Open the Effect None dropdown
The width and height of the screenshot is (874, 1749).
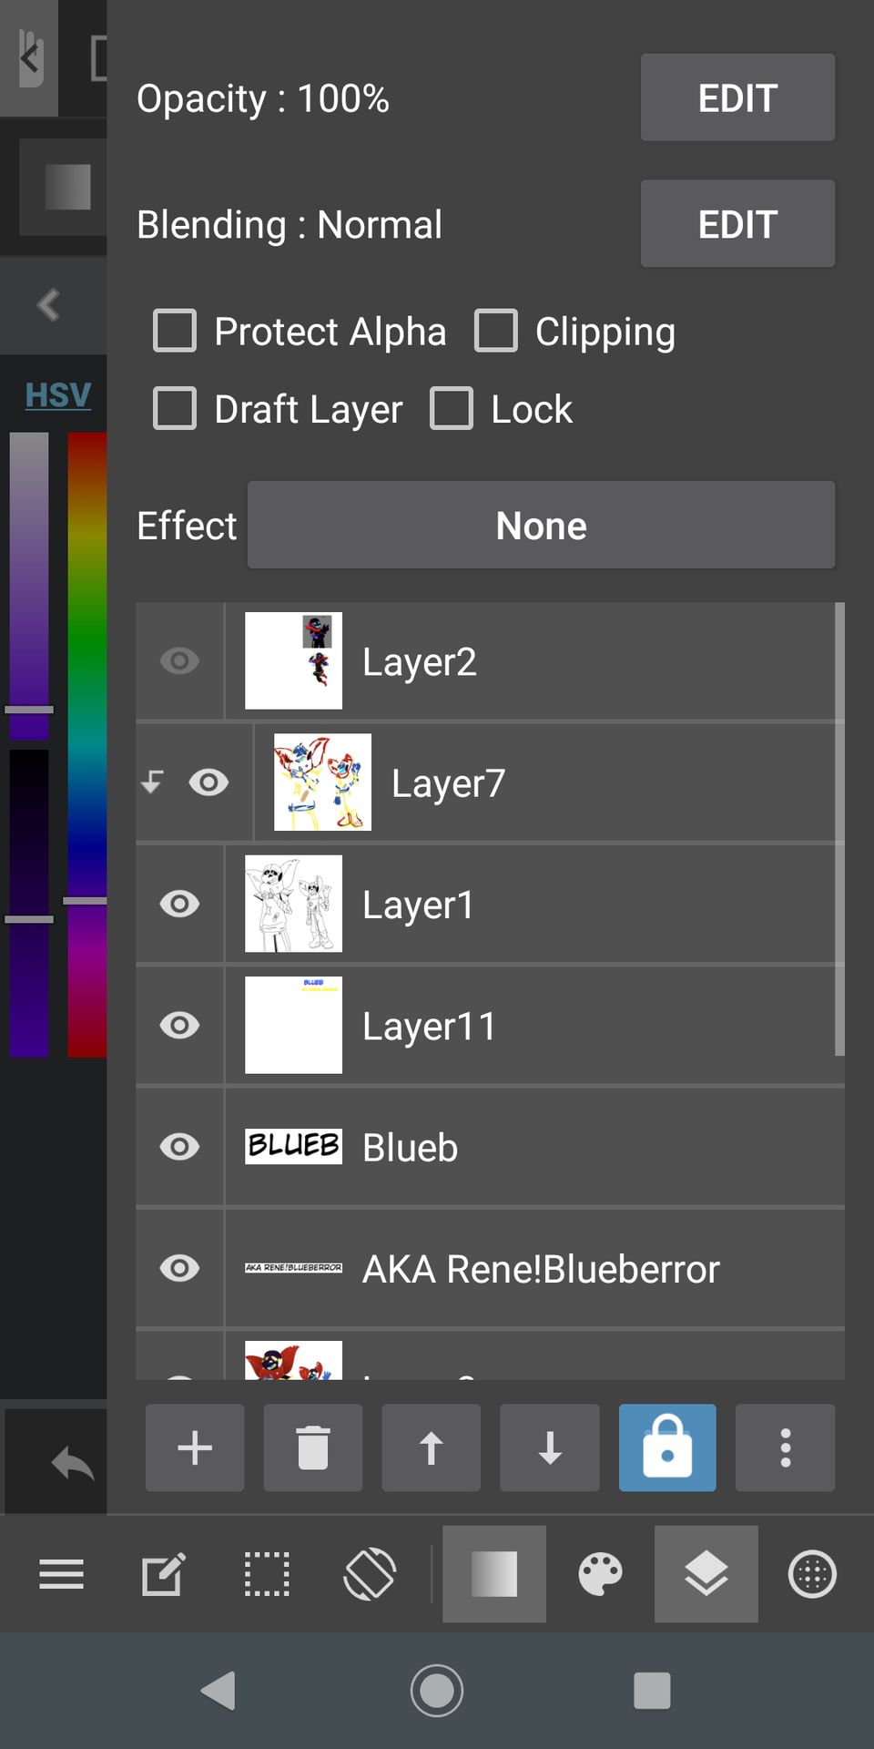pos(541,526)
